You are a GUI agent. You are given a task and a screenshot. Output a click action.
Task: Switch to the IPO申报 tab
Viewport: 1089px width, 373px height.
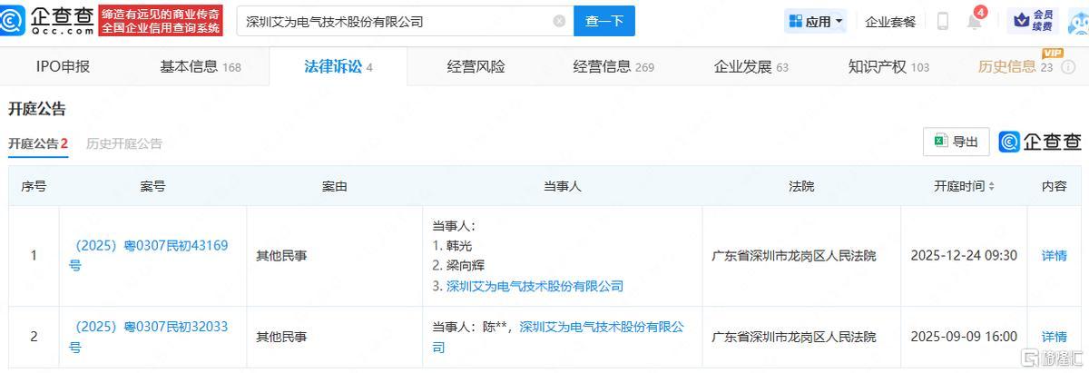[x=63, y=66]
